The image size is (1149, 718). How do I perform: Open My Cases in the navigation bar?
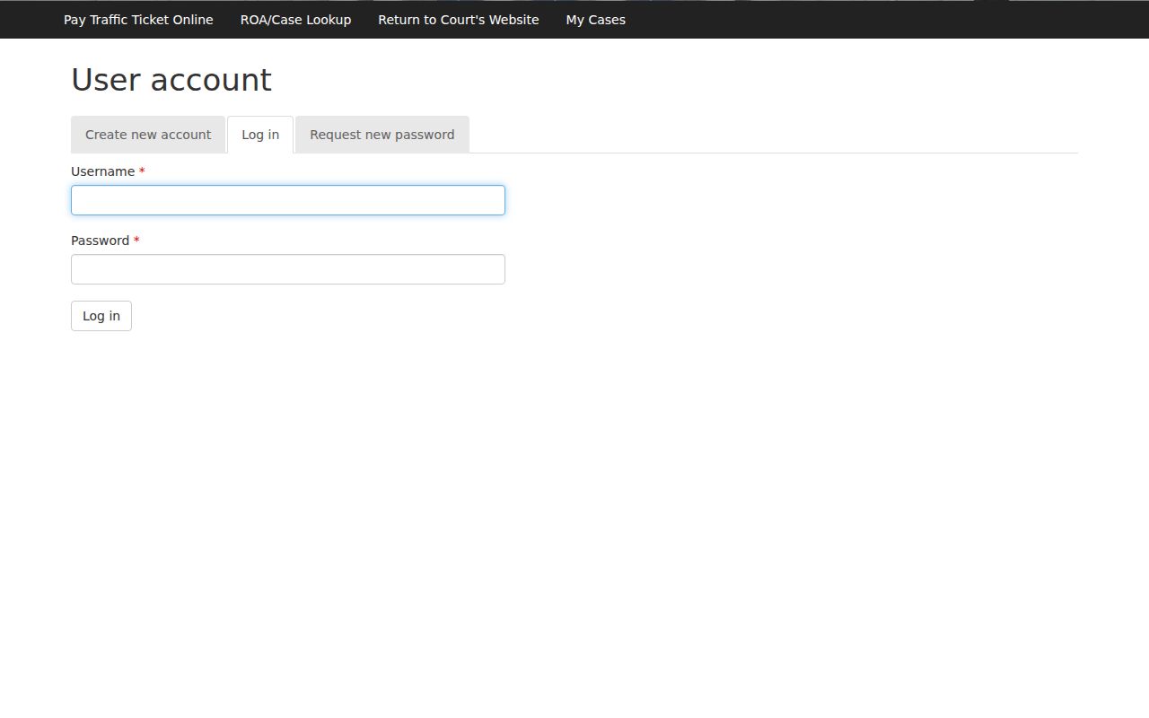(595, 20)
